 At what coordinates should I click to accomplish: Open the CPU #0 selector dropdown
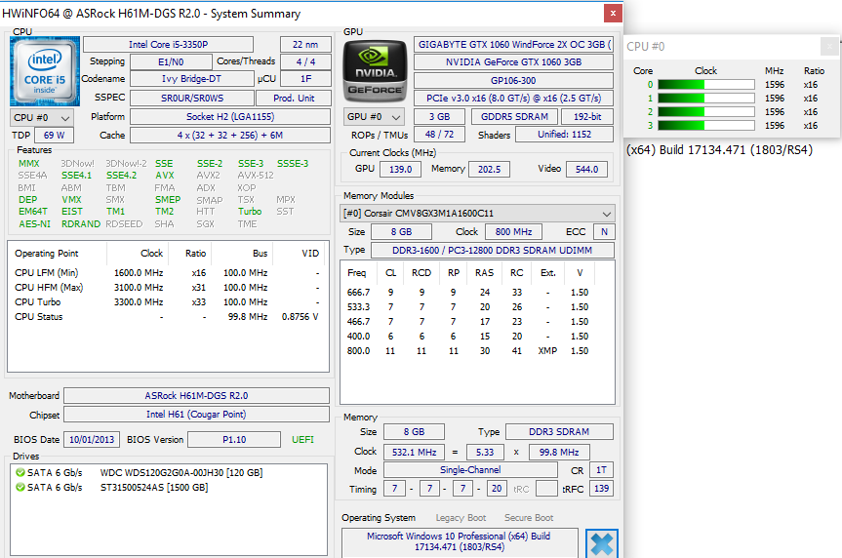tap(42, 118)
